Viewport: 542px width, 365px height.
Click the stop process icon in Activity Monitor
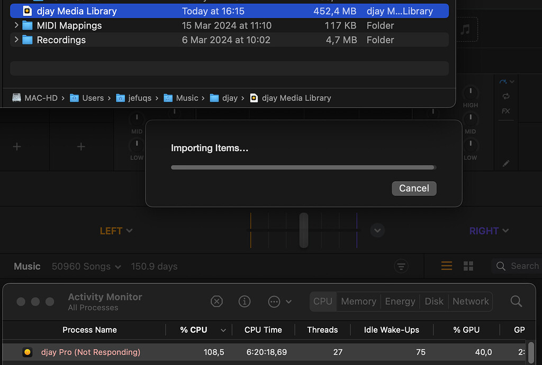click(x=216, y=301)
